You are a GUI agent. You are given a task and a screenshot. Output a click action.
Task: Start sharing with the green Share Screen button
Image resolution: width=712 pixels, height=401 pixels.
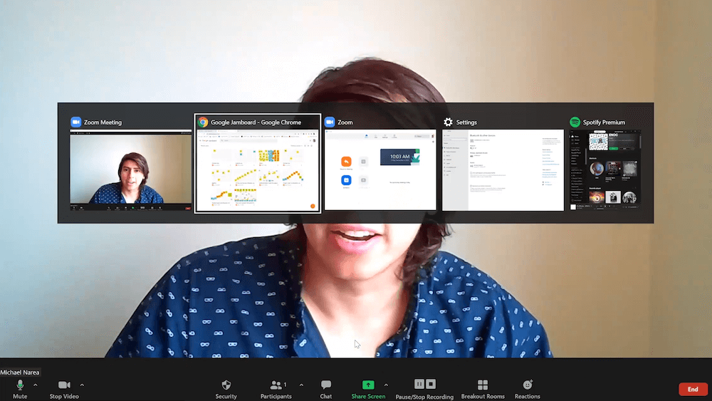[368, 389]
